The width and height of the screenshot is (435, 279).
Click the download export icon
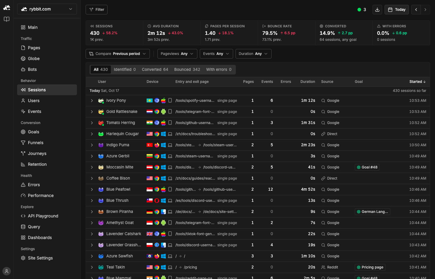tap(377, 10)
